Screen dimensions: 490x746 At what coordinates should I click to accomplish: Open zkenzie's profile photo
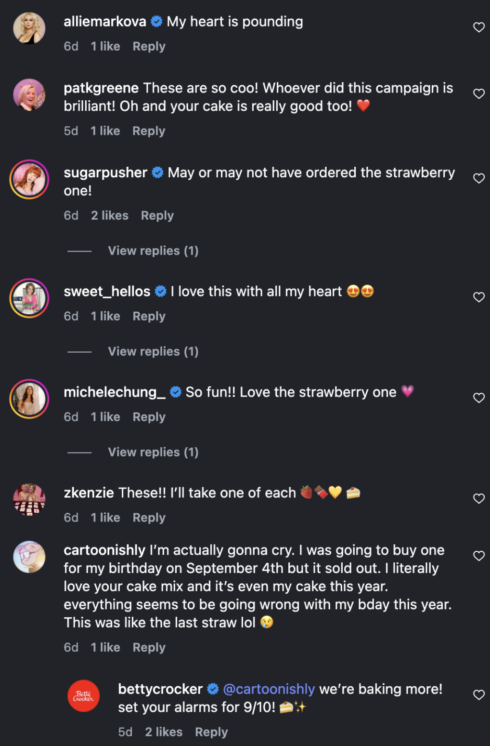point(29,499)
